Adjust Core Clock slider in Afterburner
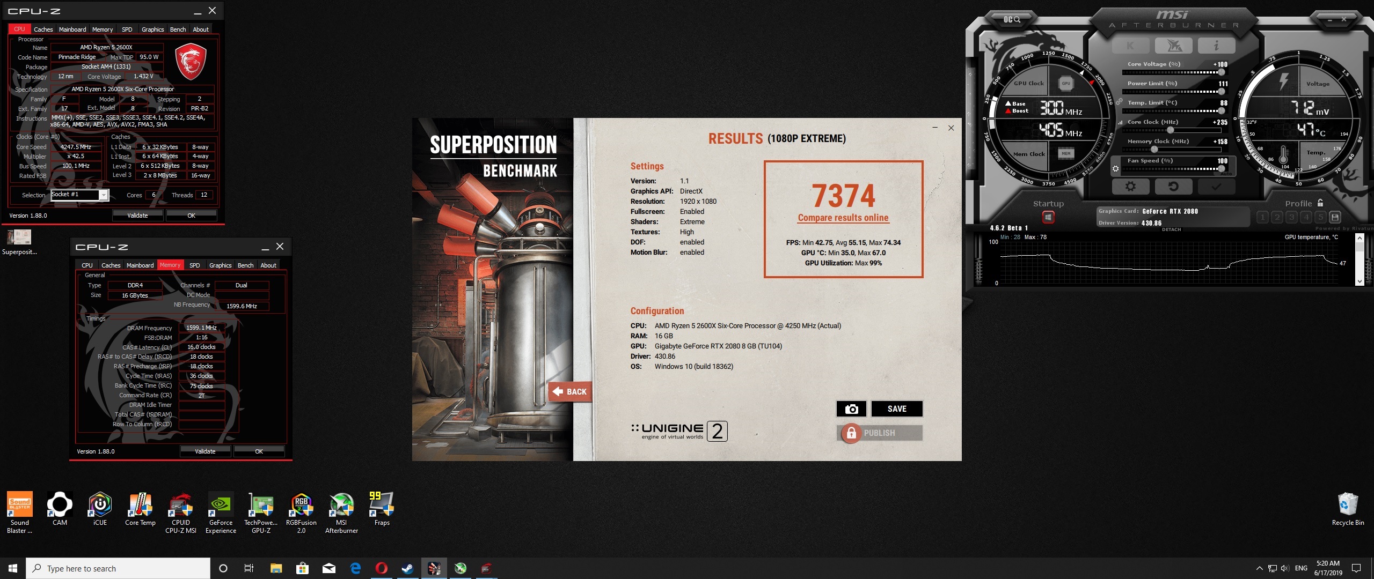This screenshot has height=579, width=1374. pyautogui.click(x=1171, y=130)
